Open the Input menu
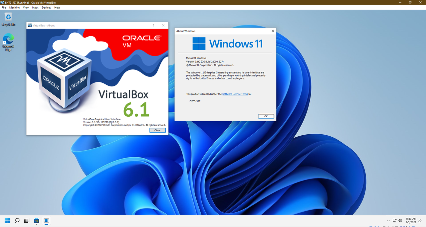 click(x=35, y=7)
